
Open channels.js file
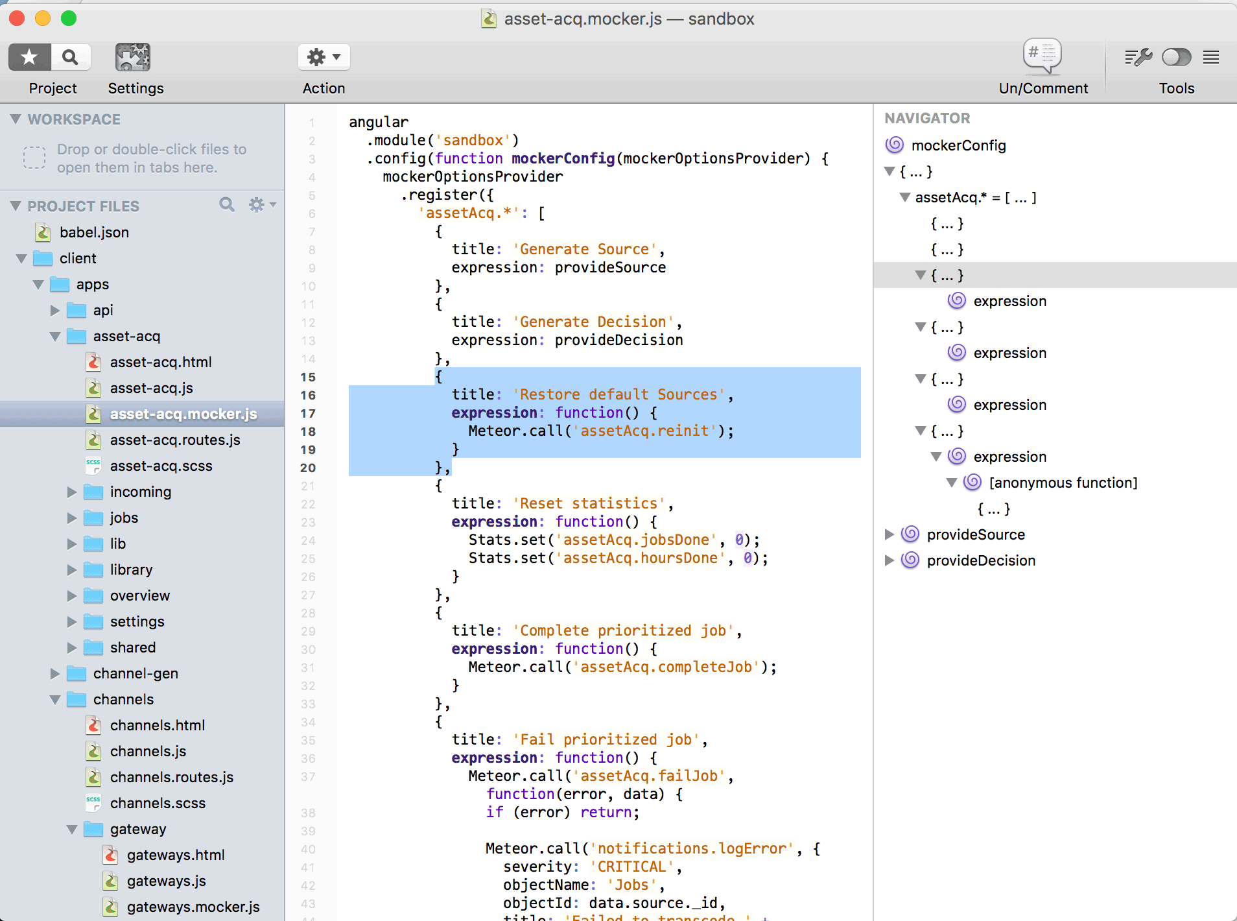click(148, 751)
